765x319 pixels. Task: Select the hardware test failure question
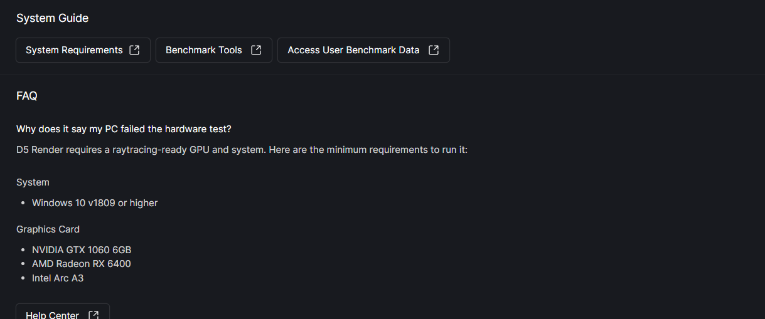coord(124,129)
